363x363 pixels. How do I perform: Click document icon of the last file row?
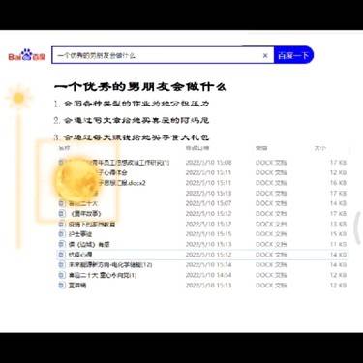(x=62, y=286)
